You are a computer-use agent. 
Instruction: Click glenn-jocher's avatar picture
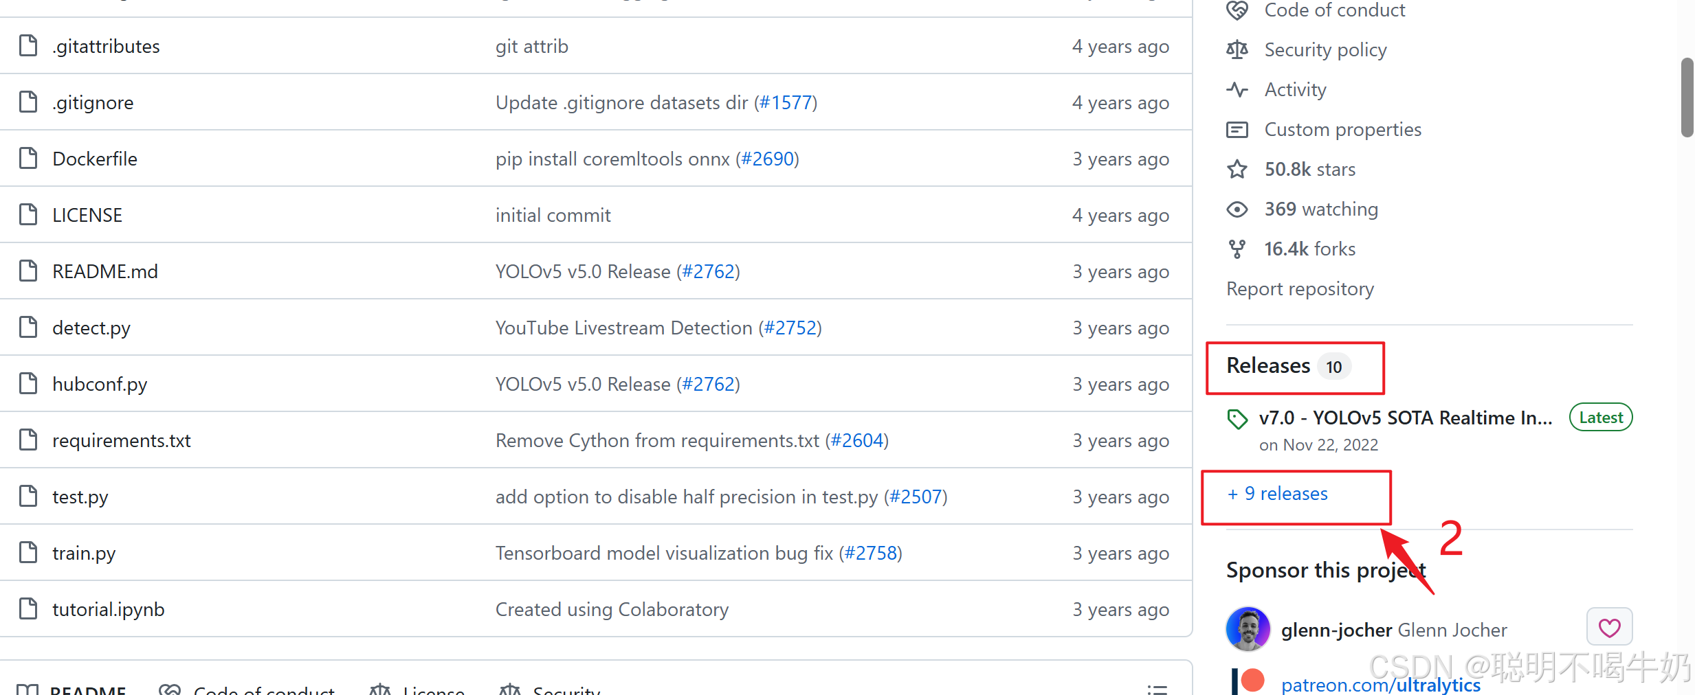tap(1248, 628)
